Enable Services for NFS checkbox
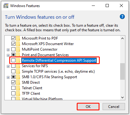130x115 pixels. coord(13,66)
